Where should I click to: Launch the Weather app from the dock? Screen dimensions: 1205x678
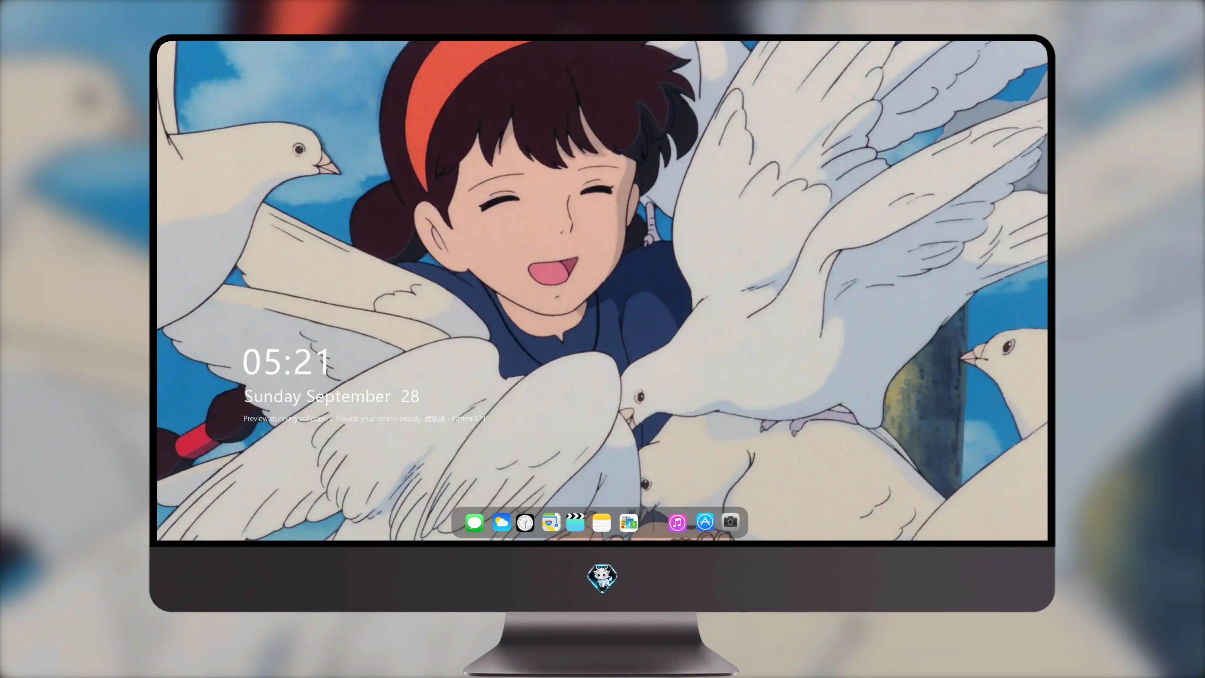pos(501,522)
